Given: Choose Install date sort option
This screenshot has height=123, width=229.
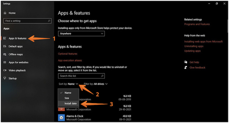Looking at the screenshot, I should (x=70, y=103).
